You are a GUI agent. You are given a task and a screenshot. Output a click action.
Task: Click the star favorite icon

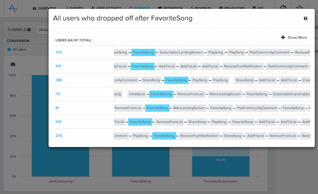(x=299, y=8)
